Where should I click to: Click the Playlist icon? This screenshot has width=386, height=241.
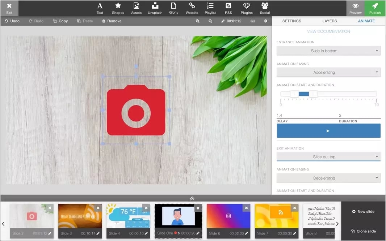point(210,8)
